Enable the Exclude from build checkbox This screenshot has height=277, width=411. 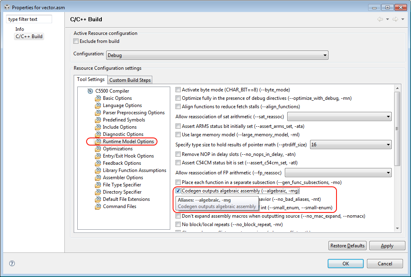pyautogui.click(x=76, y=41)
